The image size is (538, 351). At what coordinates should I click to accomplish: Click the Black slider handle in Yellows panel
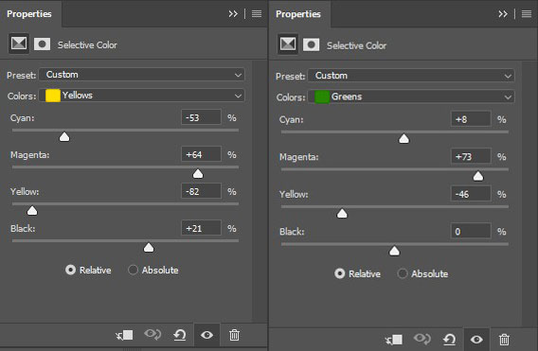149,248
